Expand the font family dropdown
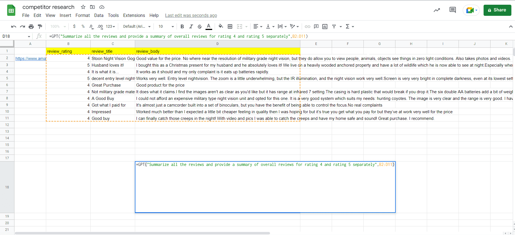This screenshot has width=515, height=235. pos(137,27)
